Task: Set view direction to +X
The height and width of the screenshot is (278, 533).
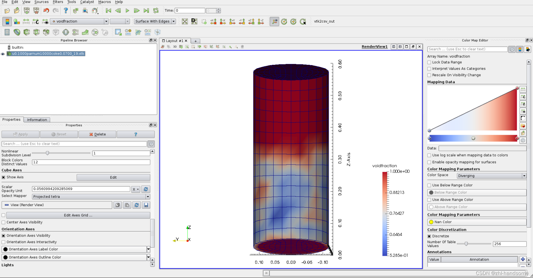Action: pos(213,21)
